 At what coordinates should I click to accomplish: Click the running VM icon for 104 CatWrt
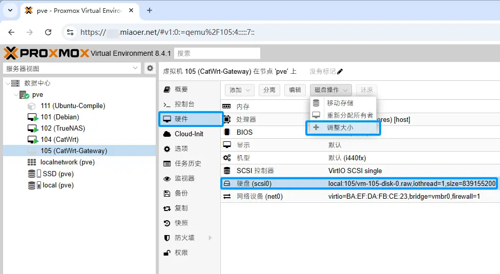(x=32, y=140)
